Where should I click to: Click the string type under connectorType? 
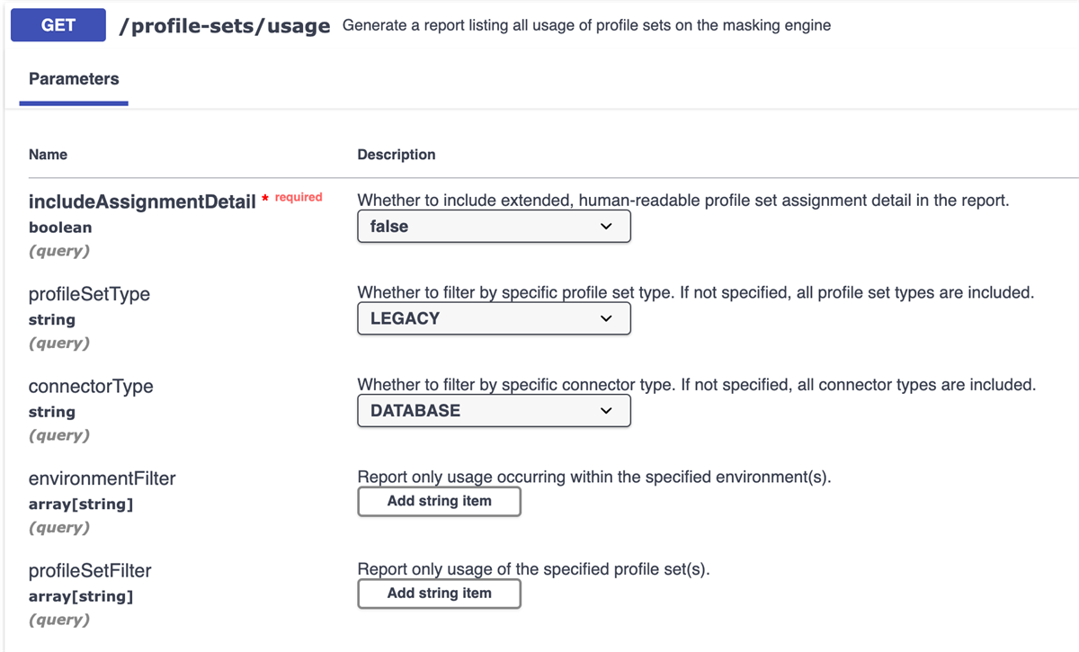click(x=52, y=412)
